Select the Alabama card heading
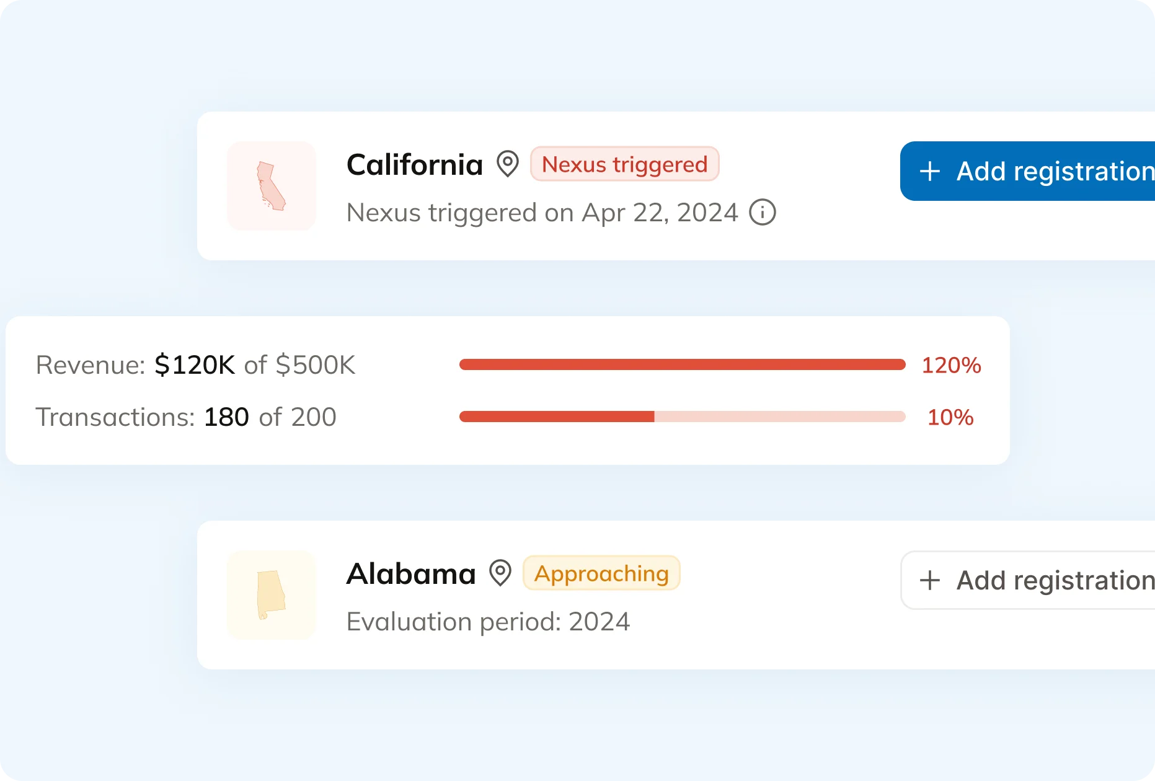This screenshot has width=1155, height=781. coord(411,573)
